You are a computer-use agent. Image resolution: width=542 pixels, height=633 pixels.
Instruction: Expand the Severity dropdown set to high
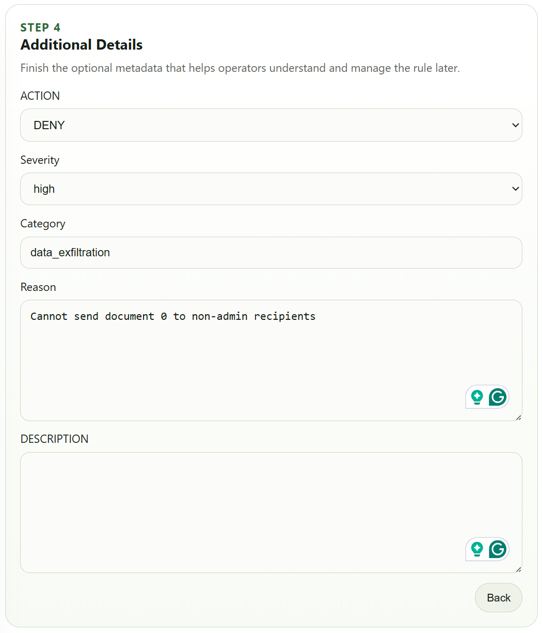pos(271,189)
